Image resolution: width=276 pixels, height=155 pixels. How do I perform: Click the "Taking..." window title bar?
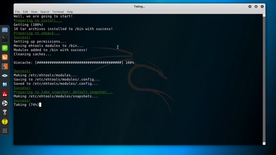click(x=139, y=6)
